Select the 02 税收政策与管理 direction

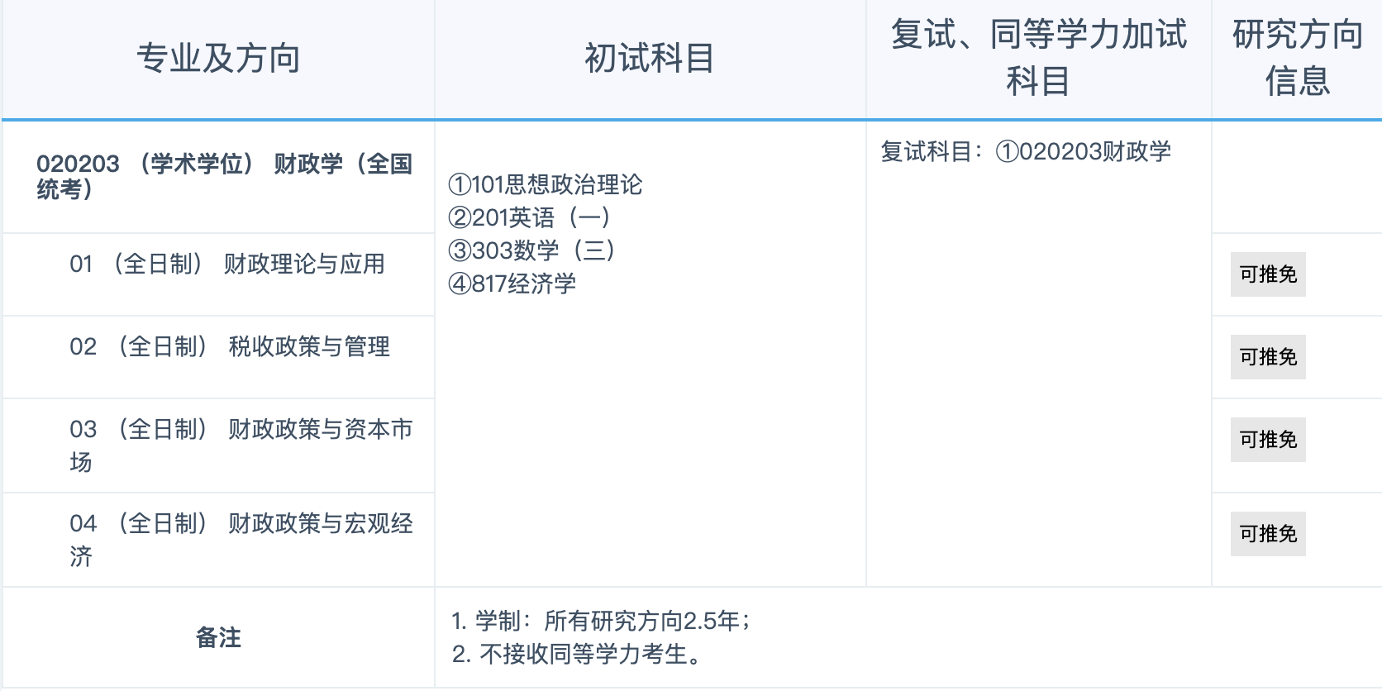pyautogui.click(x=230, y=347)
